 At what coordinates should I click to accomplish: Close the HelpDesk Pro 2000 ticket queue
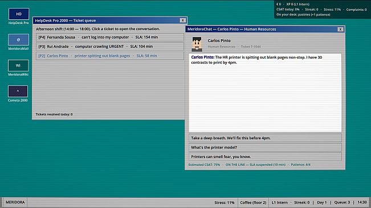183,20
